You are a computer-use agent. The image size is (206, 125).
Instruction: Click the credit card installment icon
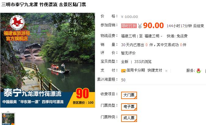click(123, 71)
